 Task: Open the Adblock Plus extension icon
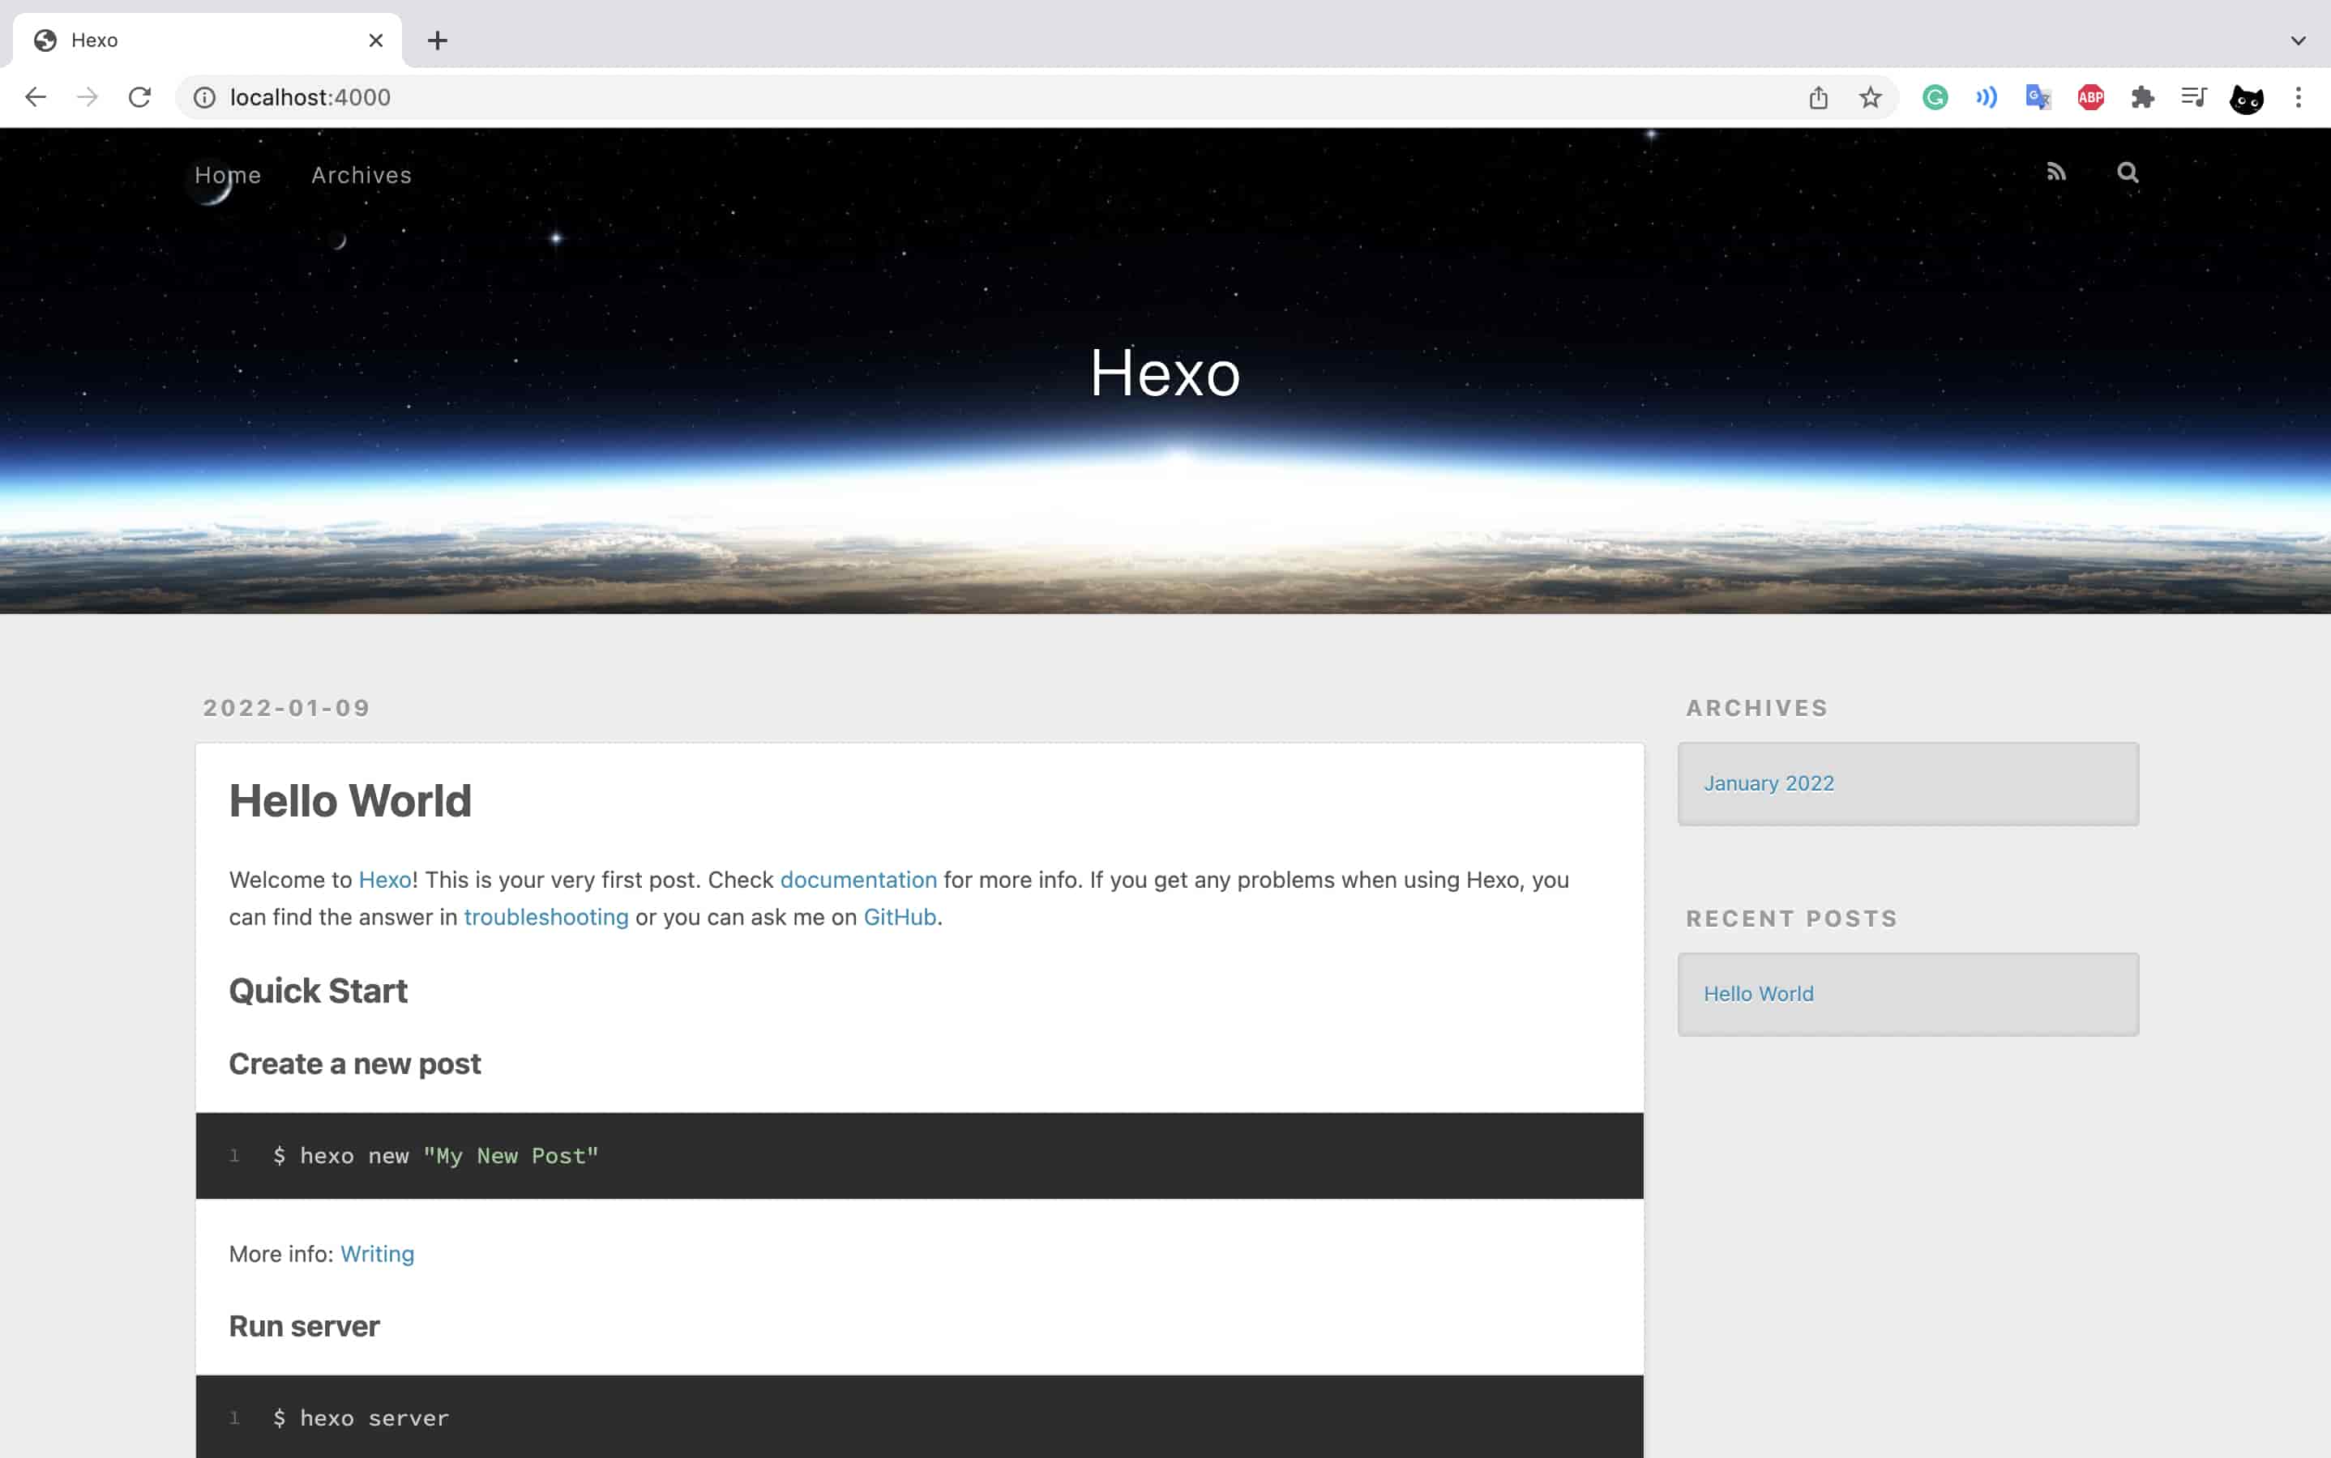(x=2089, y=97)
